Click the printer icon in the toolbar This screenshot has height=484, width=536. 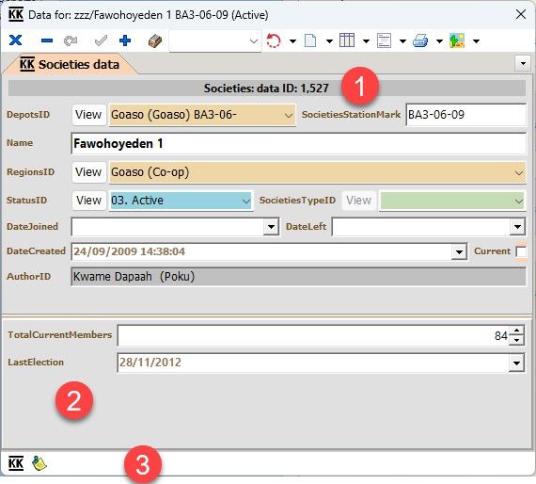click(x=420, y=40)
